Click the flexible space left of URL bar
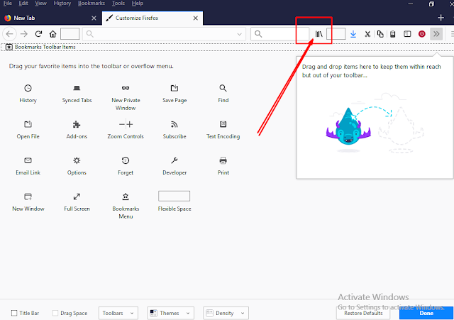 (70, 34)
